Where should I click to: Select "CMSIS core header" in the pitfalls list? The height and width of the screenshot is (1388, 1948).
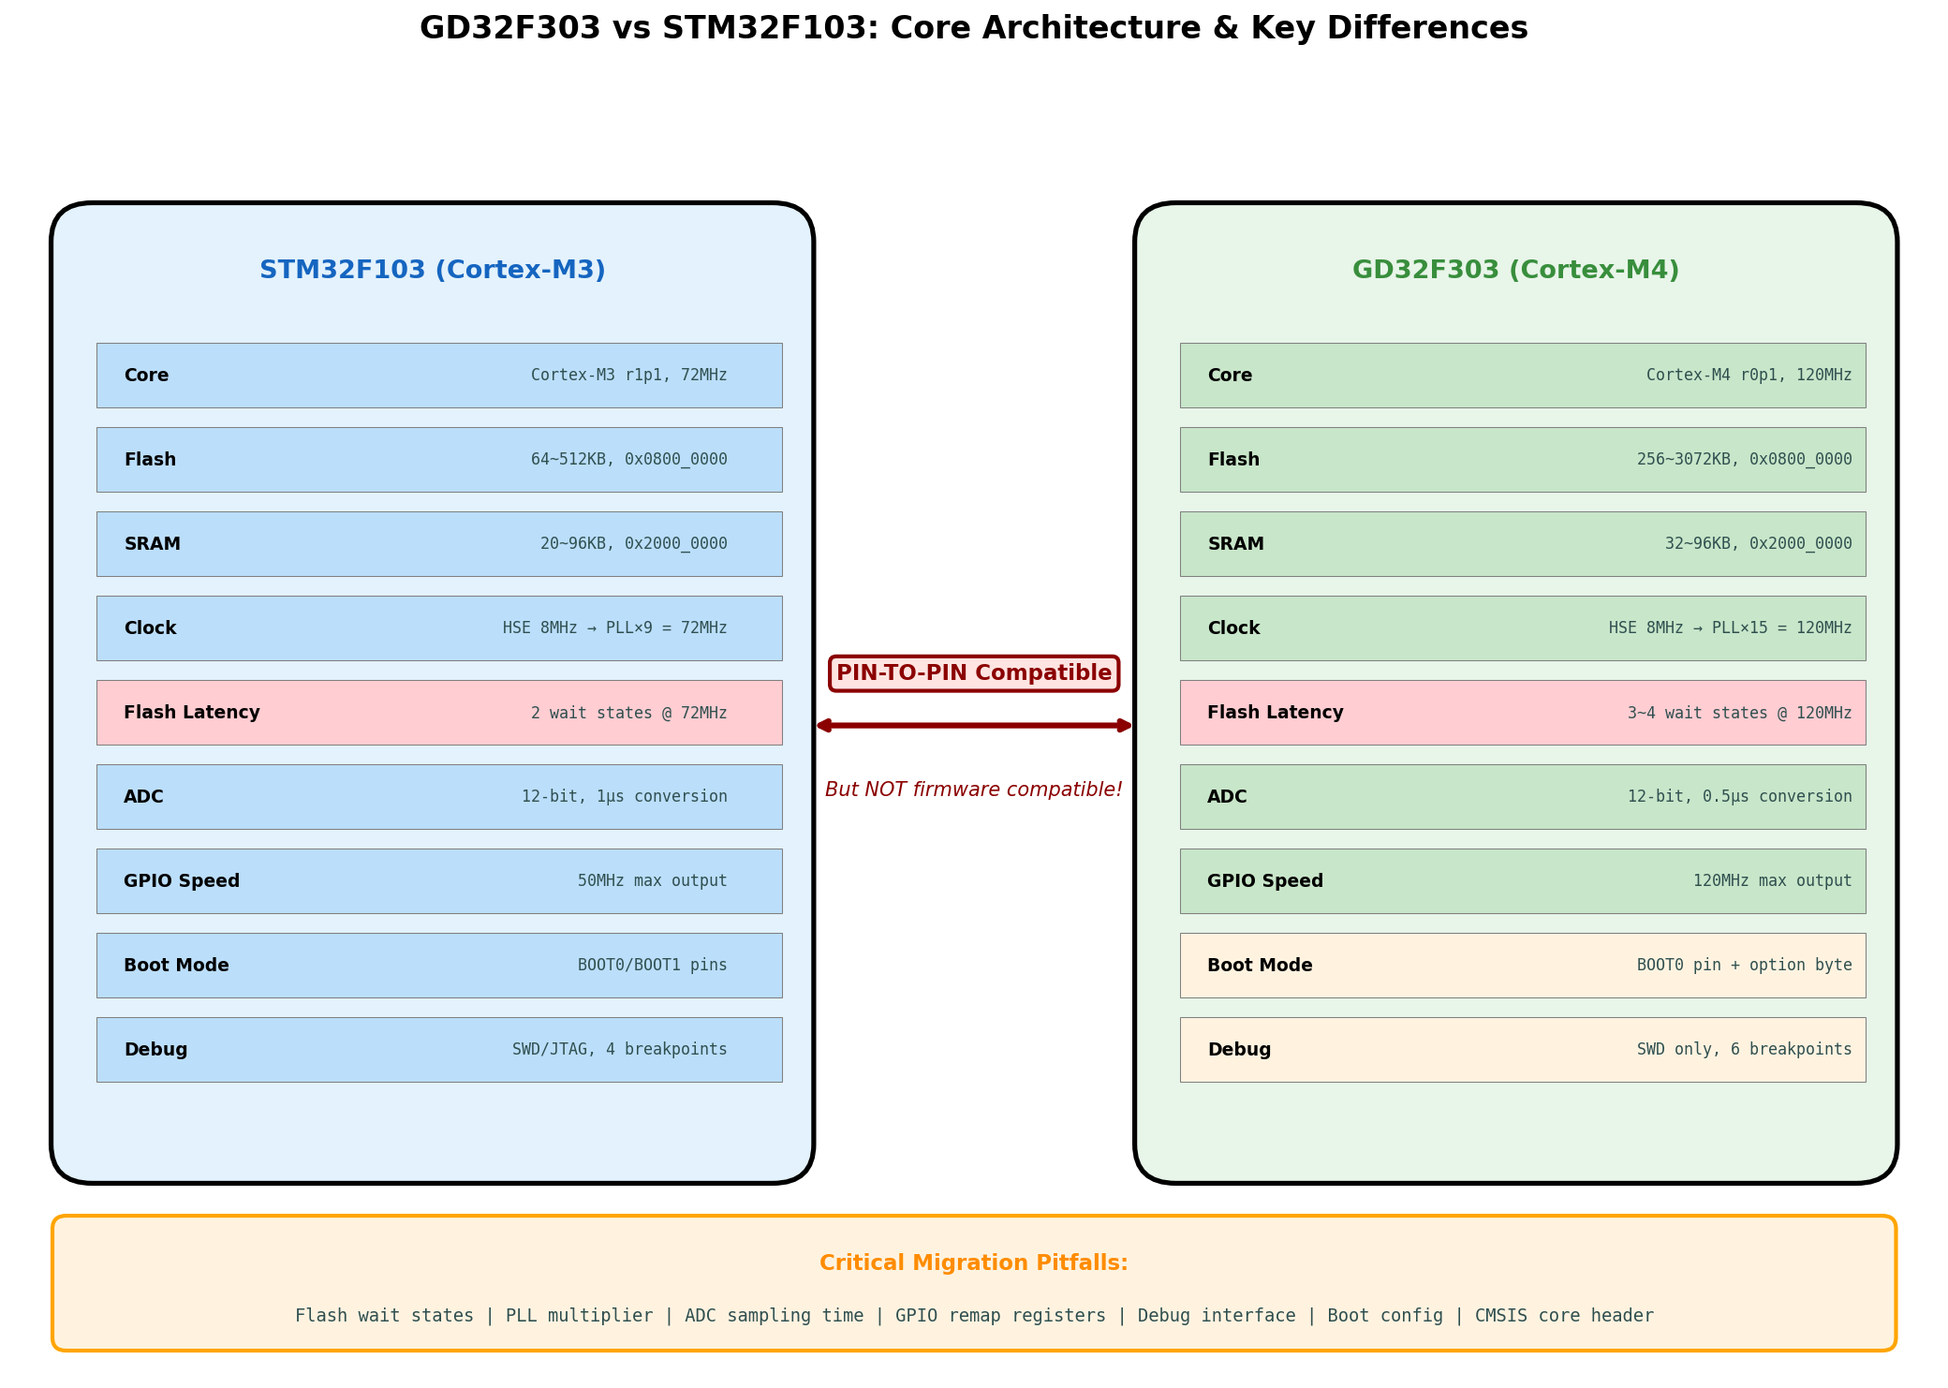pyautogui.click(x=1564, y=1316)
